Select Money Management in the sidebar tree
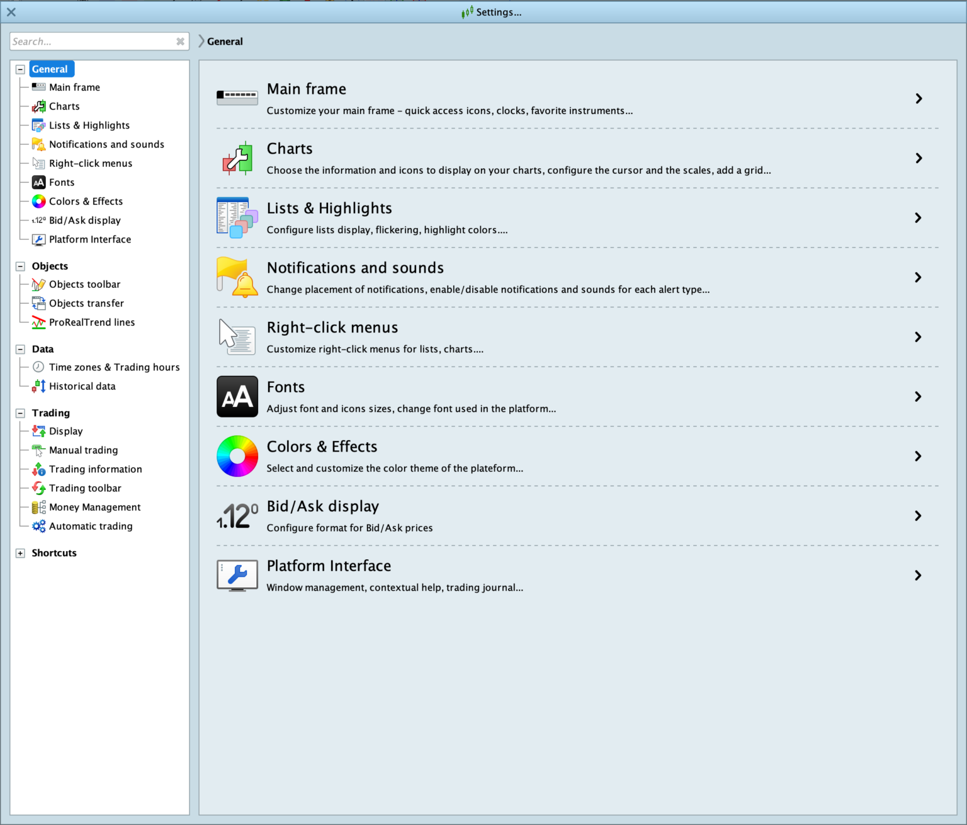This screenshot has height=825, width=967. [94, 507]
